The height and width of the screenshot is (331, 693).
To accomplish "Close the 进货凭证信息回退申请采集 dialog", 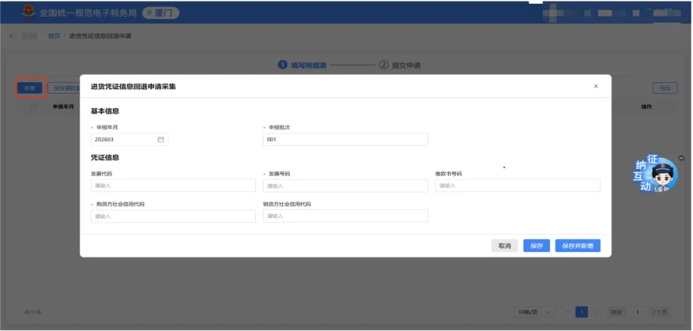I will coord(595,86).
